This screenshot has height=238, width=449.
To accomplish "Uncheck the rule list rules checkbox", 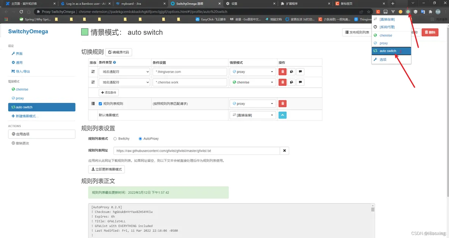I will tap(100, 104).
